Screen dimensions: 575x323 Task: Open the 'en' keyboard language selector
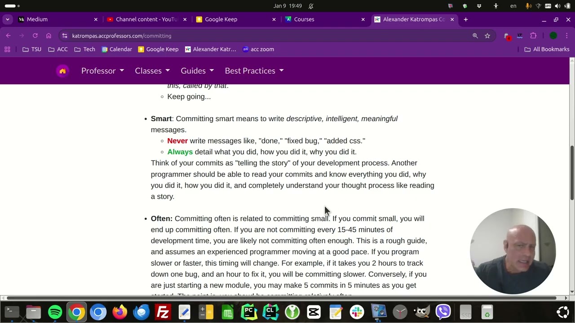click(x=513, y=6)
